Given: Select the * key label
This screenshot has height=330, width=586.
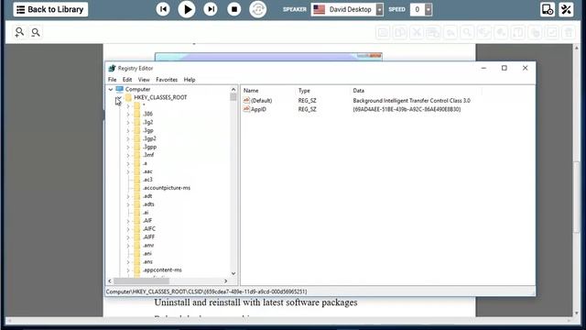Looking at the screenshot, I should (x=144, y=105).
